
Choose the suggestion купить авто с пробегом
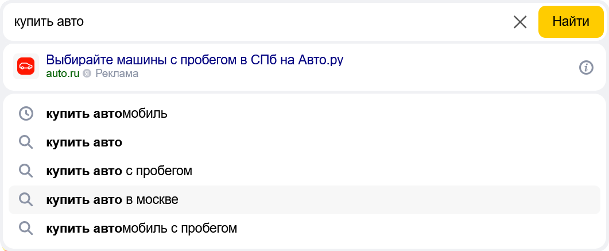119,171
